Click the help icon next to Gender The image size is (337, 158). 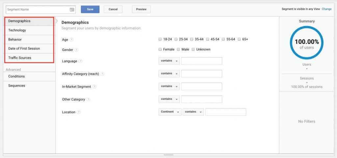pyautogui.click(x=76, y=50)
